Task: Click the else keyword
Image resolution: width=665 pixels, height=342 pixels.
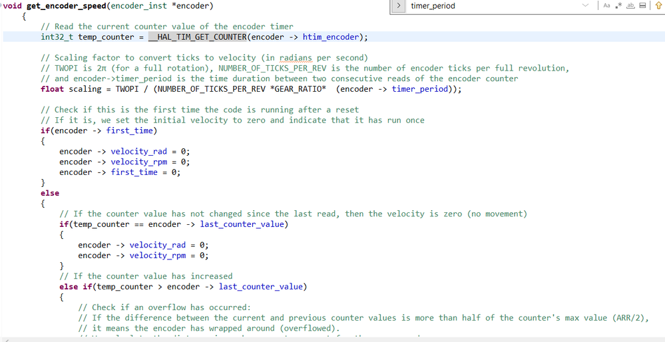Action: click(x=50, y=193)
